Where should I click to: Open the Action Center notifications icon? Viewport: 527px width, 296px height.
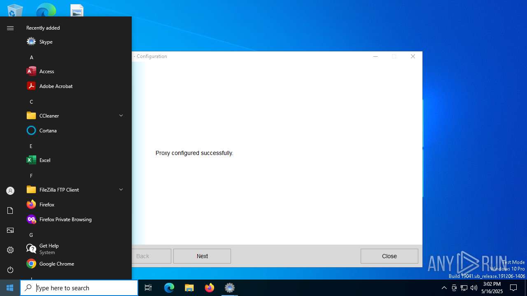[x=513, y=288]
